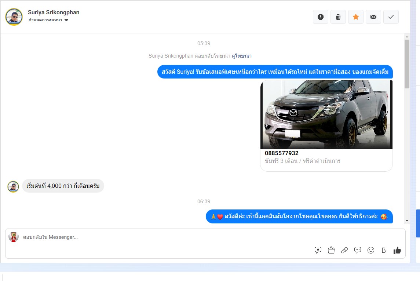
Task: Open the Mazda pickup truck ad image
Action: tap(326, 114)
